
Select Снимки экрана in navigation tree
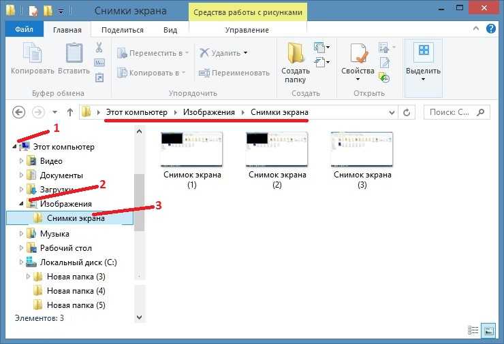point(69,218)
